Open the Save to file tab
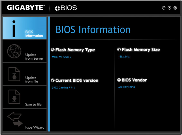Viewport: 182px width, 135px height. (x=24, y=97)
